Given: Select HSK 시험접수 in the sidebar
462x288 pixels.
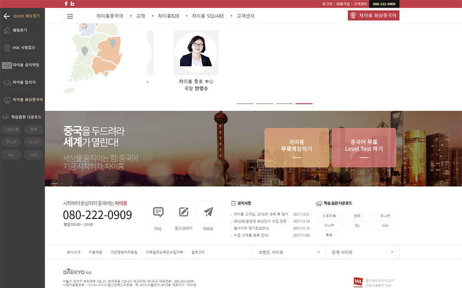Looking at the screenshot, I should (x=22, y=48).
